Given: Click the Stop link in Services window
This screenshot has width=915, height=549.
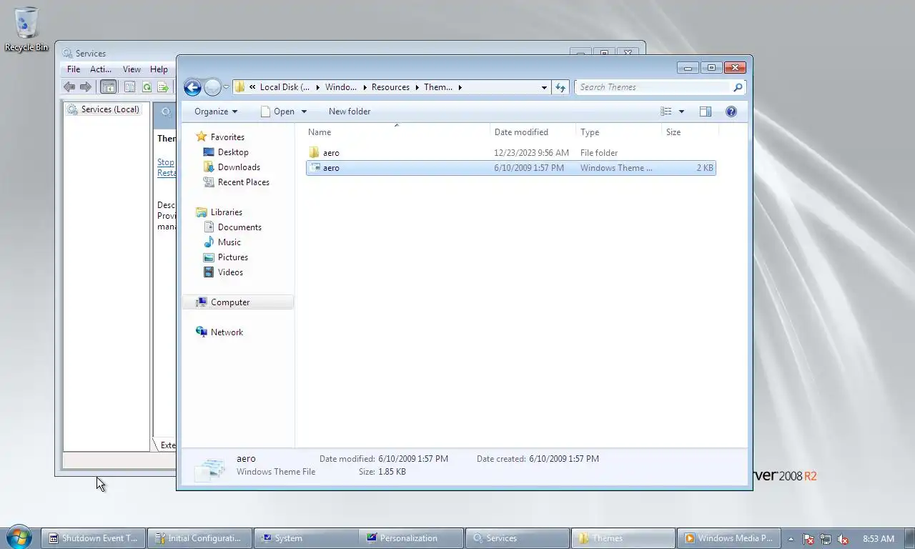Looking at the screenshot, I should click(166, 162).
